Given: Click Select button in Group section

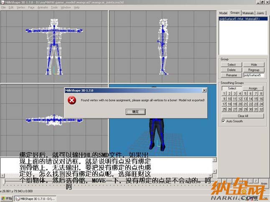Looking at the screenshot, I should coord(232,65).
